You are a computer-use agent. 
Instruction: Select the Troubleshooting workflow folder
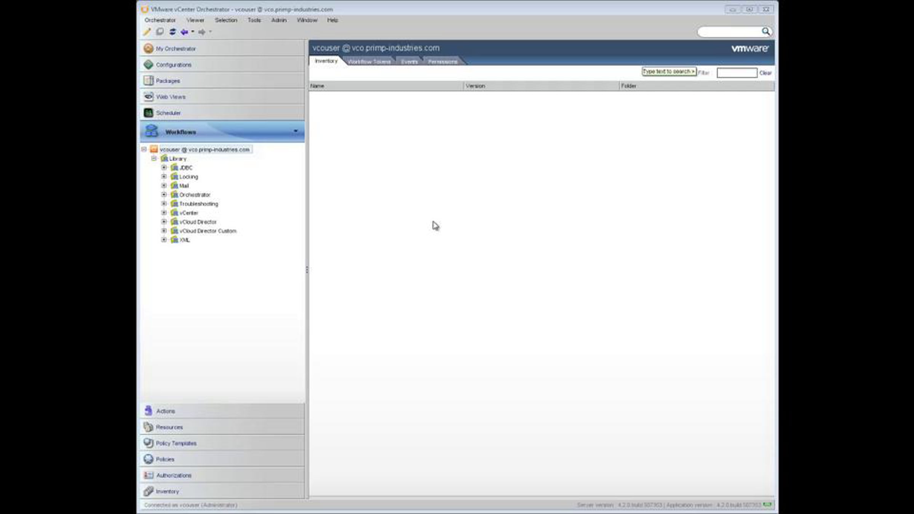point(199,204)
